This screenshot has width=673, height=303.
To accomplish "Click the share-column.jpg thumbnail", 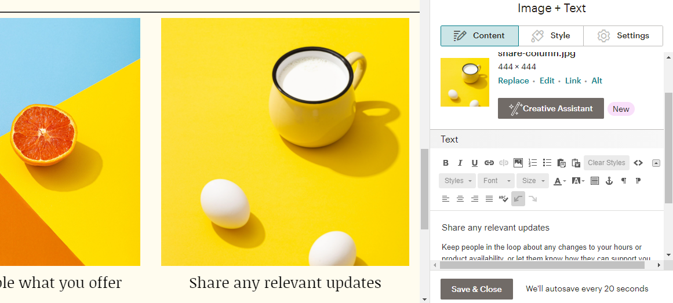I will pyautogui.click(x=465, y=82).
